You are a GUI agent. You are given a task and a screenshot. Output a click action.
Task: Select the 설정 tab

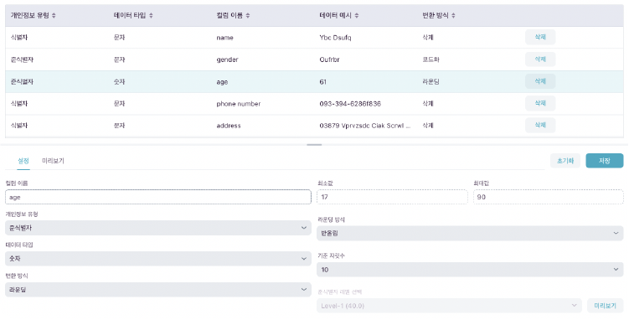point(23,161)
